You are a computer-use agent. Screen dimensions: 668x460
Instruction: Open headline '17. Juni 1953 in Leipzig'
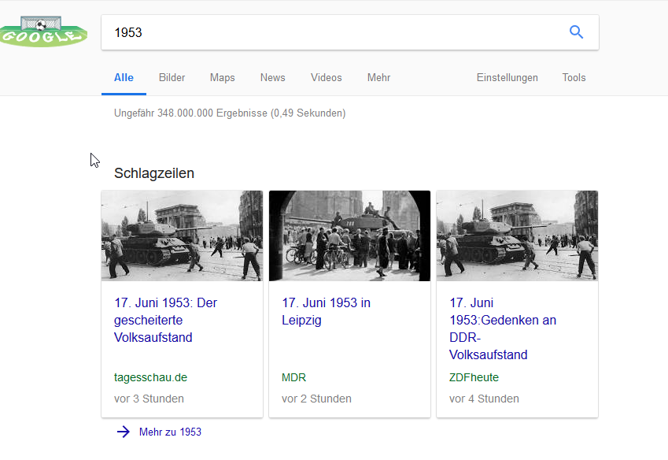click(x=326, y=311)
